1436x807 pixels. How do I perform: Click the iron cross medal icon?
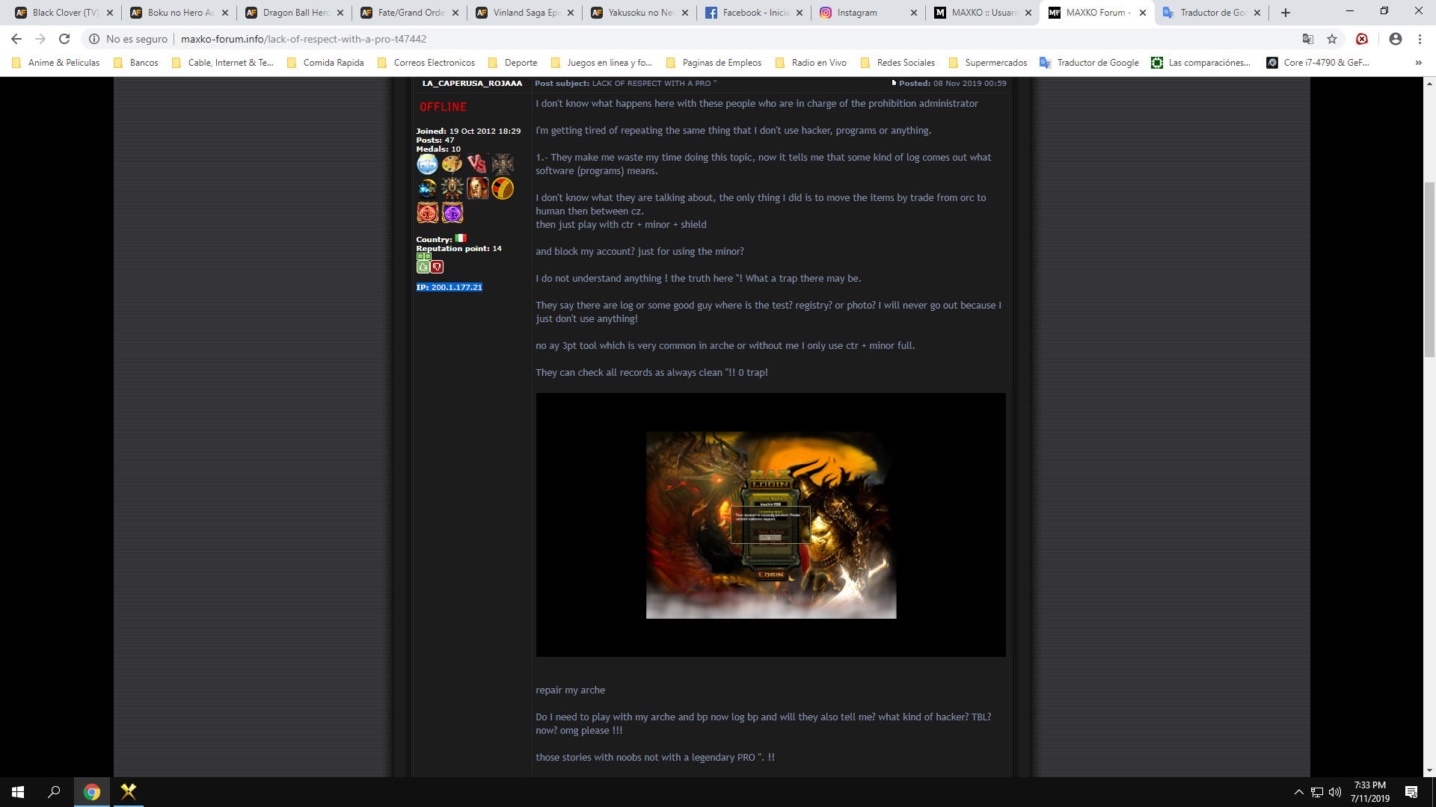(503, 164)
